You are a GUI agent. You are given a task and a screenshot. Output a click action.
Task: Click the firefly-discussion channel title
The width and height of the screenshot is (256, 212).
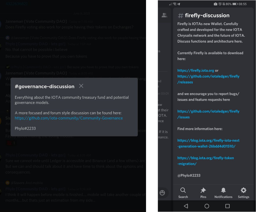(207, 16)
